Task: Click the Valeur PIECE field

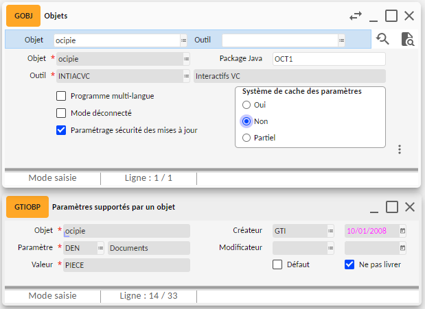Action: click(124, 264)
